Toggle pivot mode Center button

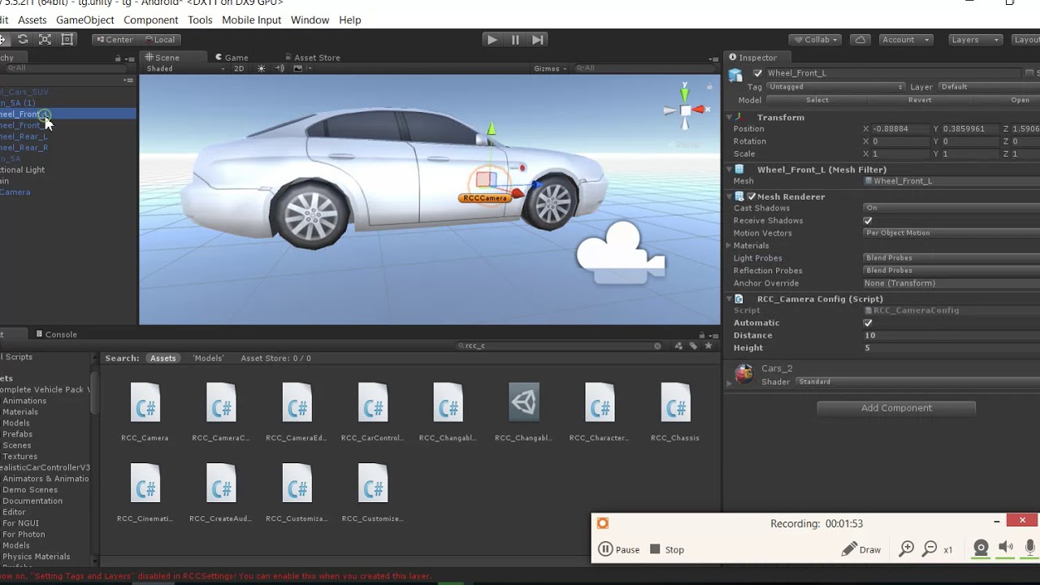click(x=114, y=39)
